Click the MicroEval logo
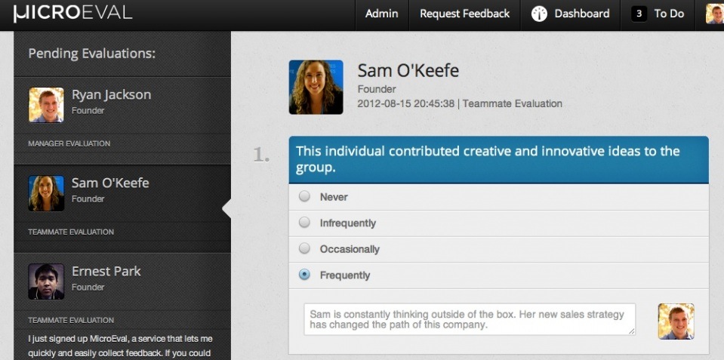This screenshot has height=360, width=724. (72, 14)
